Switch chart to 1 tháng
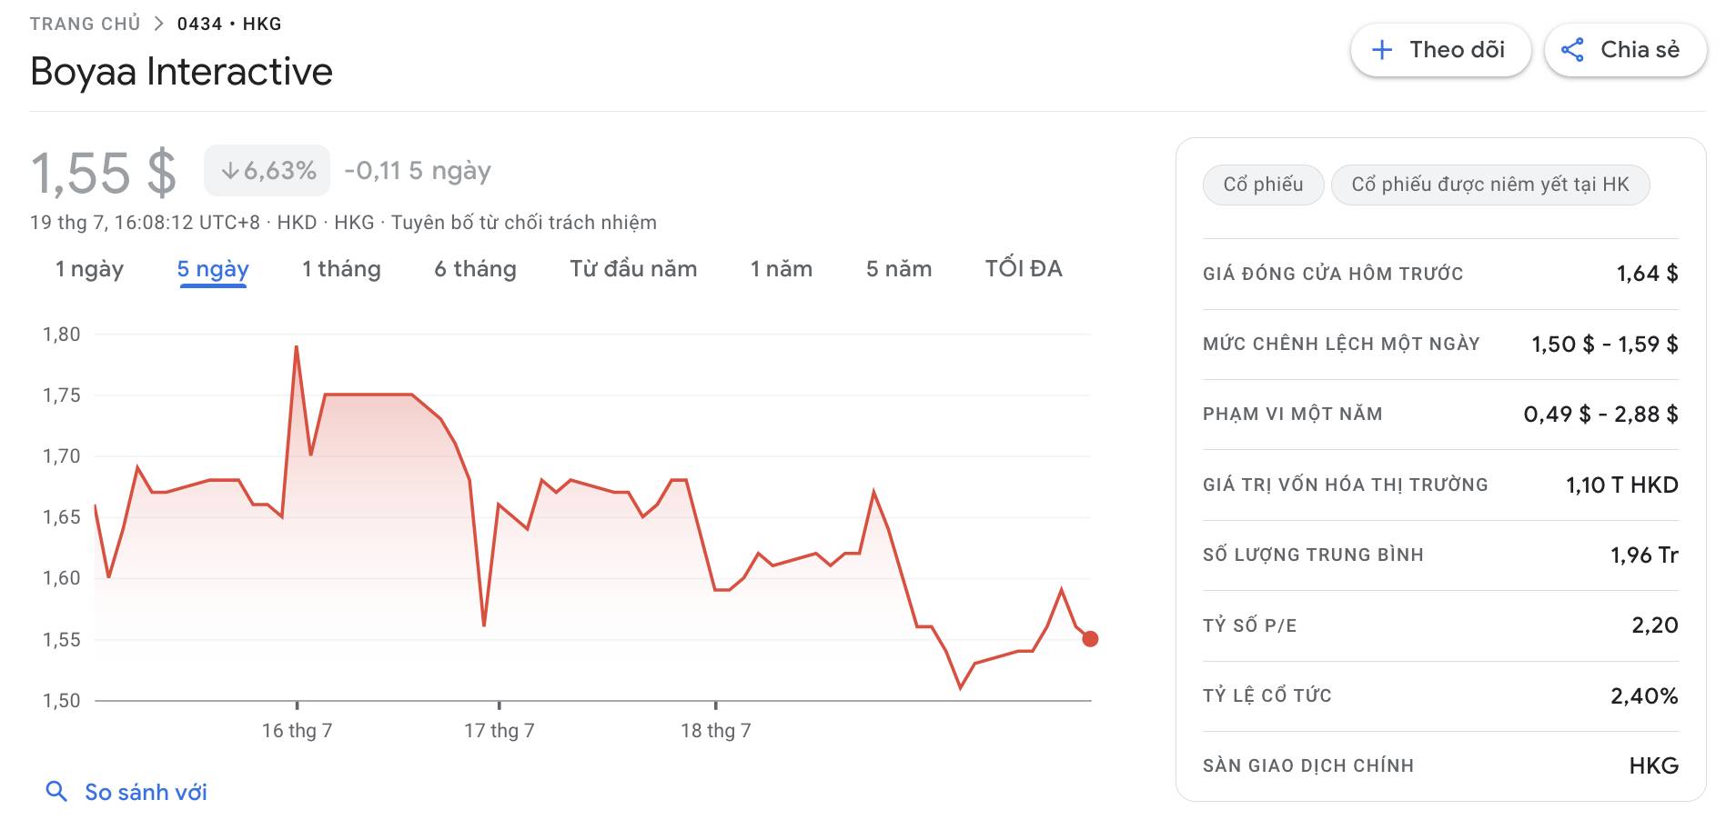This screenshot has height=820, width=1736. point(341,269)
